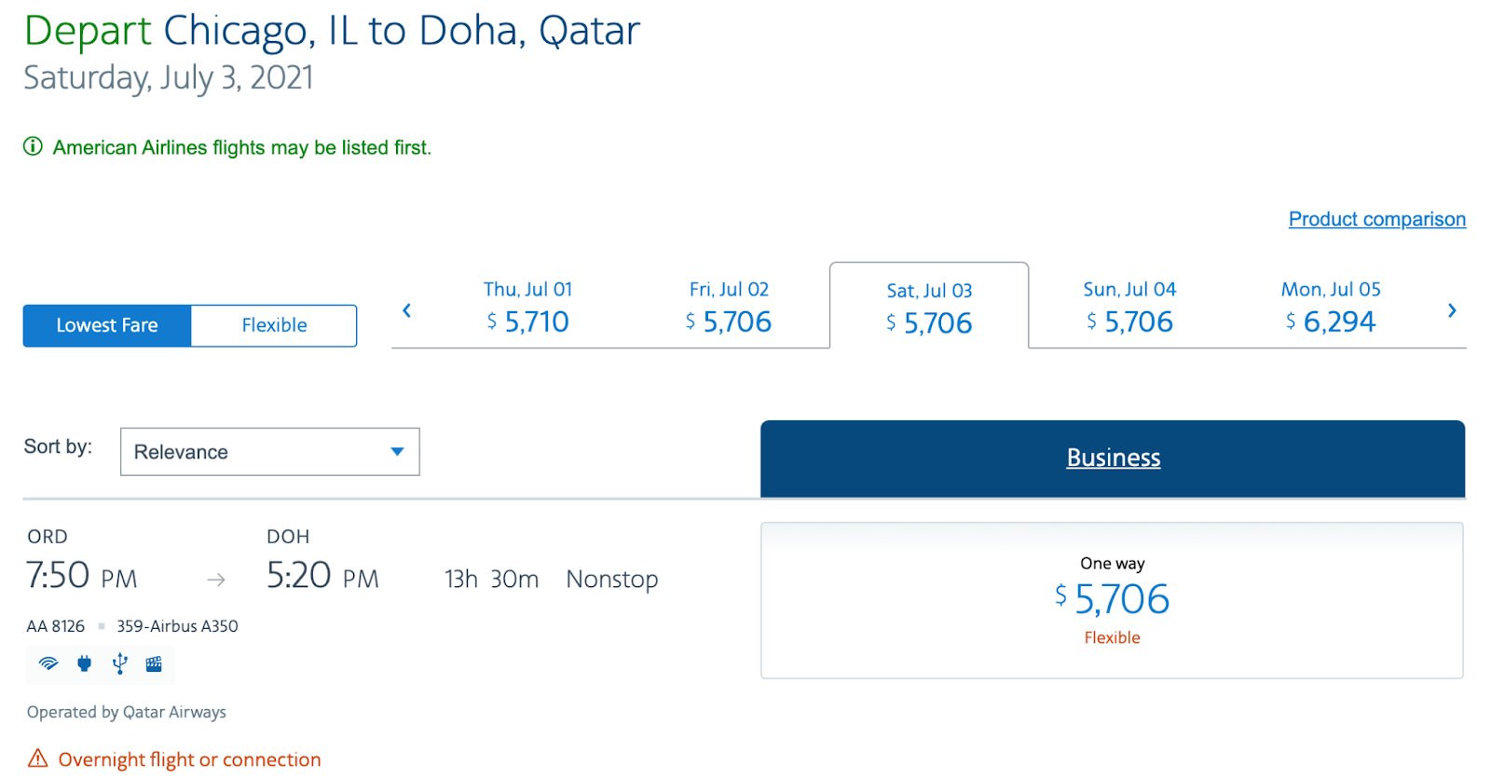This screenshot has height=779, width=1491.
Task: Show earlier dates with left chevron
Action: (406, 310)
